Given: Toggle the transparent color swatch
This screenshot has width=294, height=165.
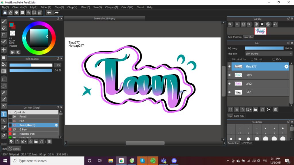Looking at the screenshot, I should click(12, 33).
